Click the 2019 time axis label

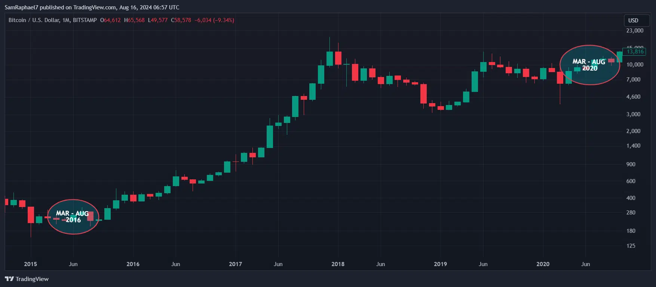tap(440, 264)
